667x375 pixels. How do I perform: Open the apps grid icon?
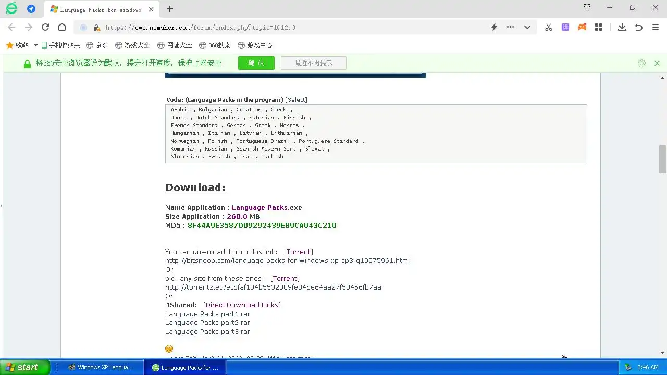coord(599,27)
